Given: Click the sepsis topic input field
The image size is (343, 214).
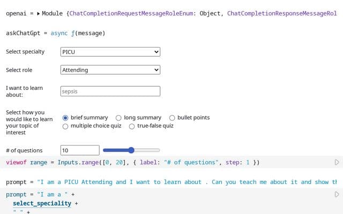Looking at the screenshot, I should pyautogui.click(x=110, y=91).
